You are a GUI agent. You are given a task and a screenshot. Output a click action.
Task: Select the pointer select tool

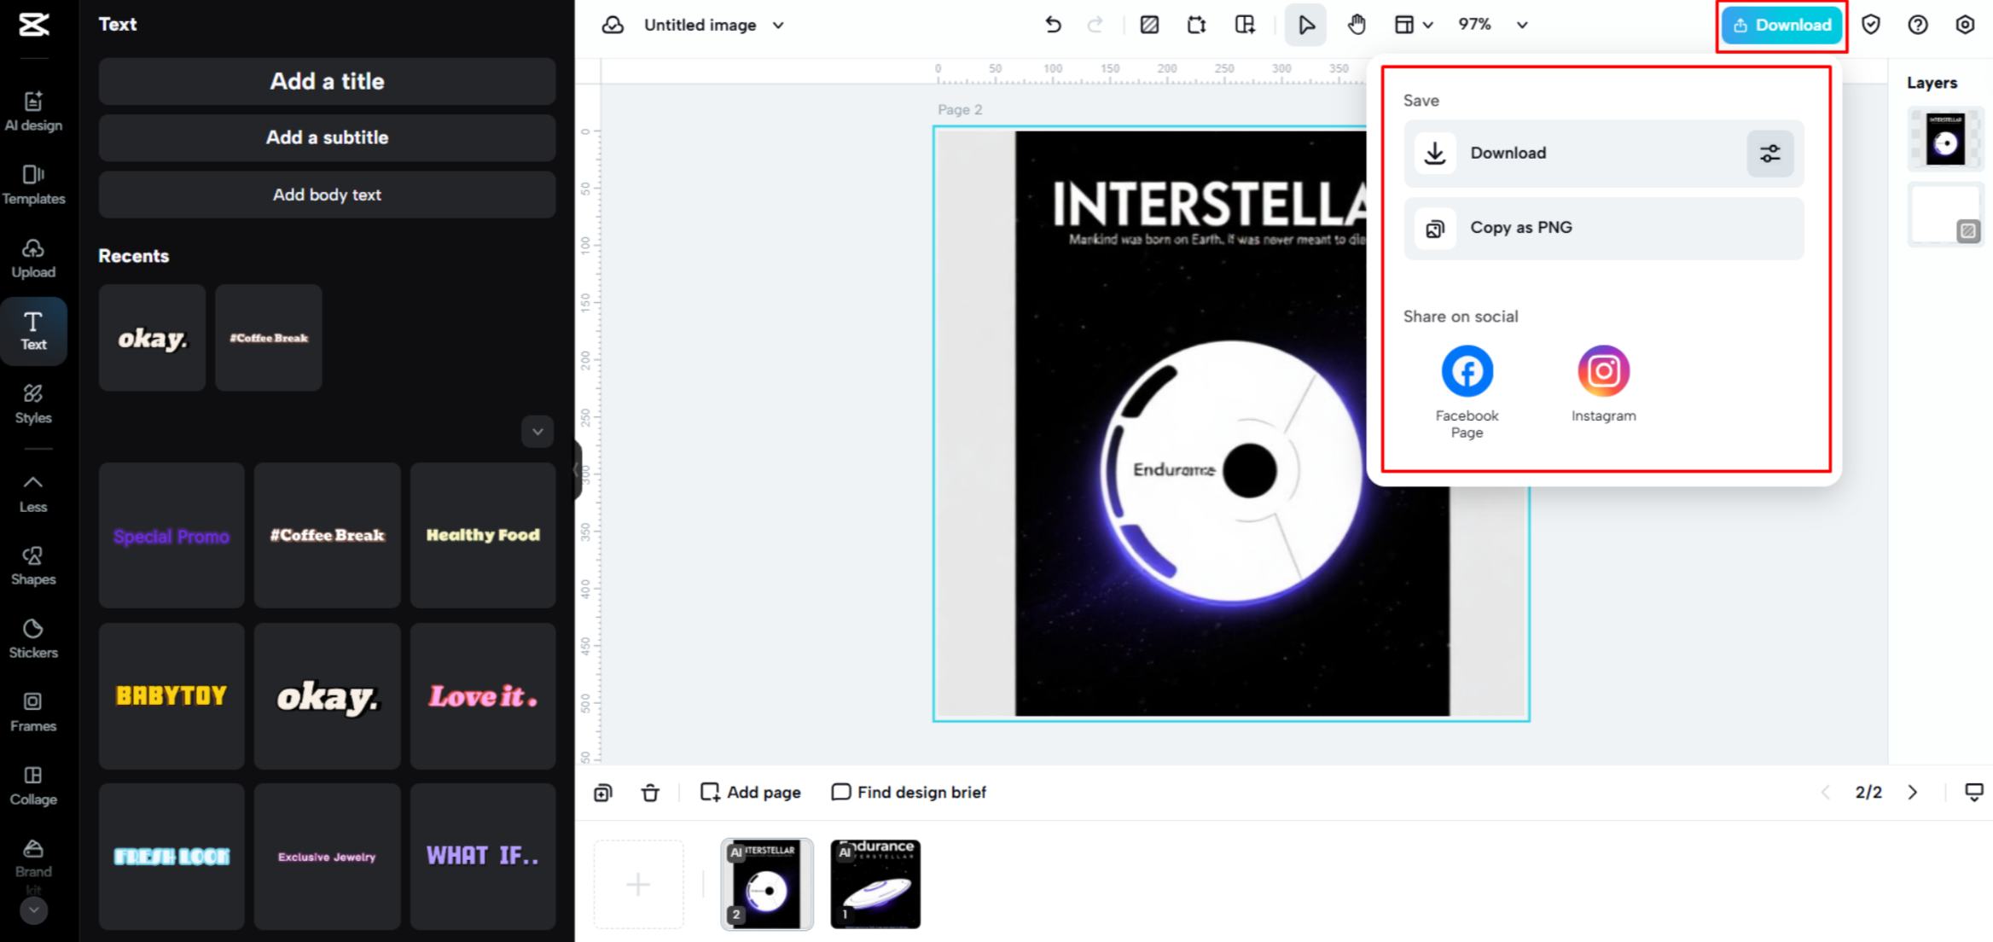coord(1305,25)
